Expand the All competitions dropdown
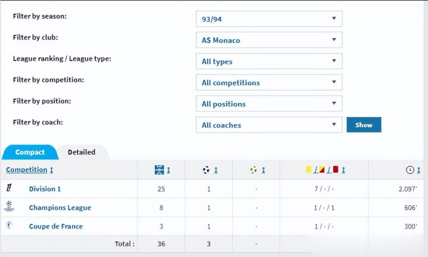Image resolution: width=428 pixels, height=257 pixels. (x=268, y=83)
